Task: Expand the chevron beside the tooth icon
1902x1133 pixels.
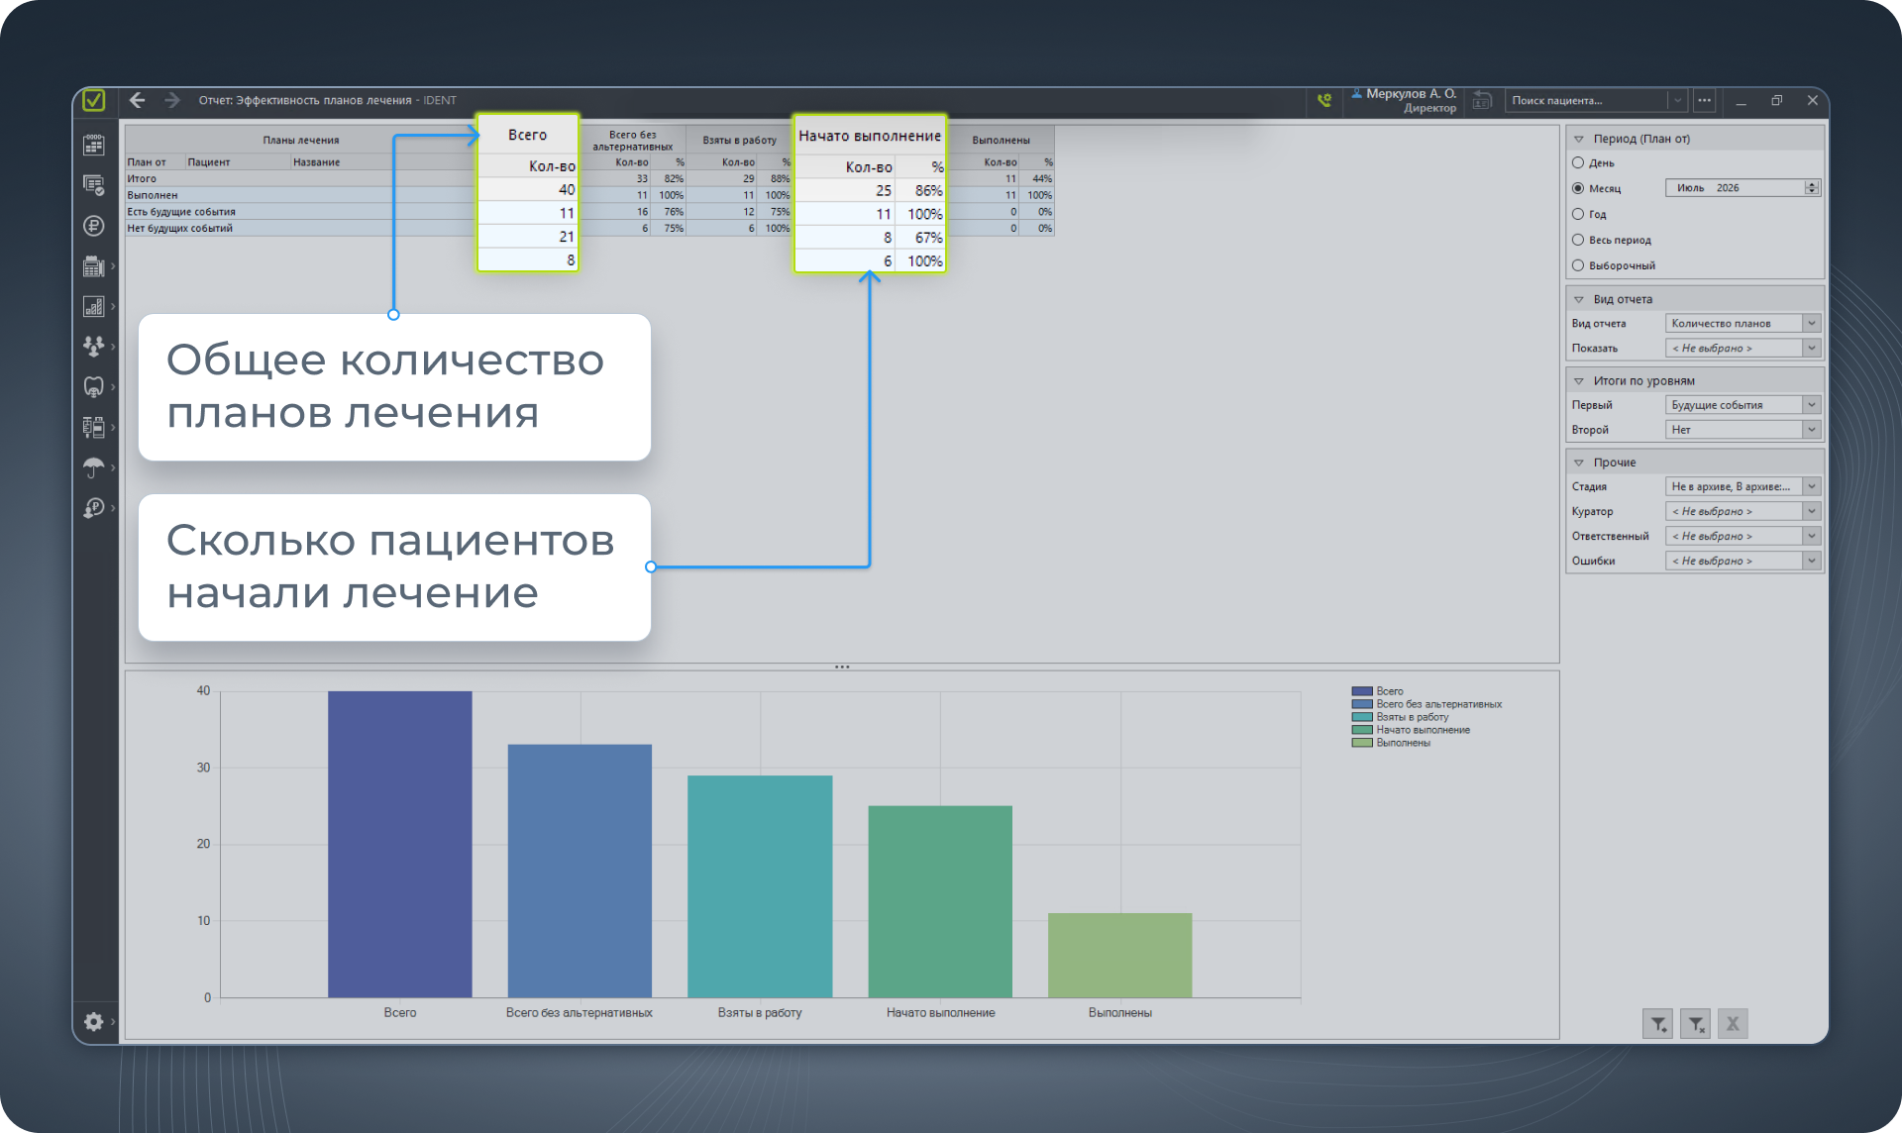Action: click(113, 387)
